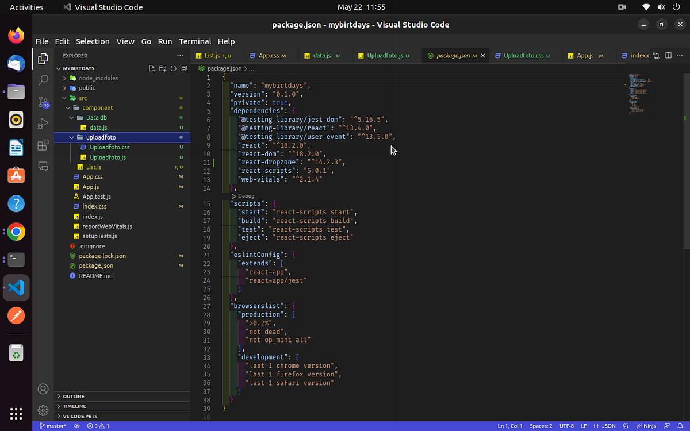The image size is (690, 431).
Task: Switch to the Uploadfoto.css tab
Action: pos(523,56)
